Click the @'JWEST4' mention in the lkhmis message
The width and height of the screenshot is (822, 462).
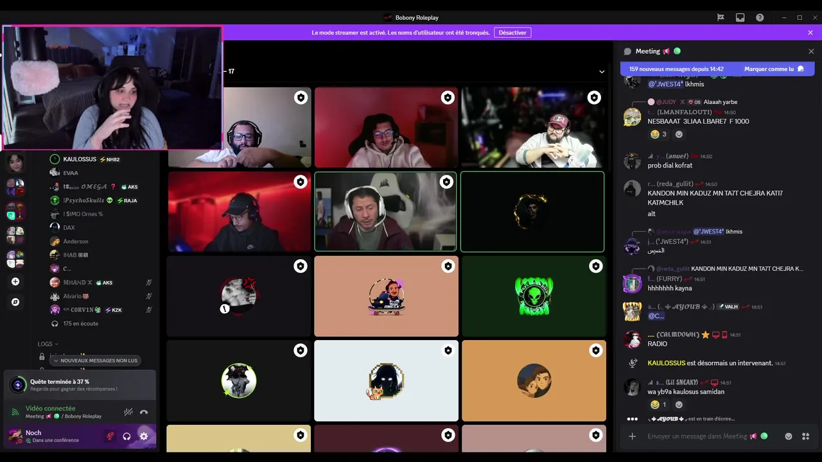tap(666, 84)
